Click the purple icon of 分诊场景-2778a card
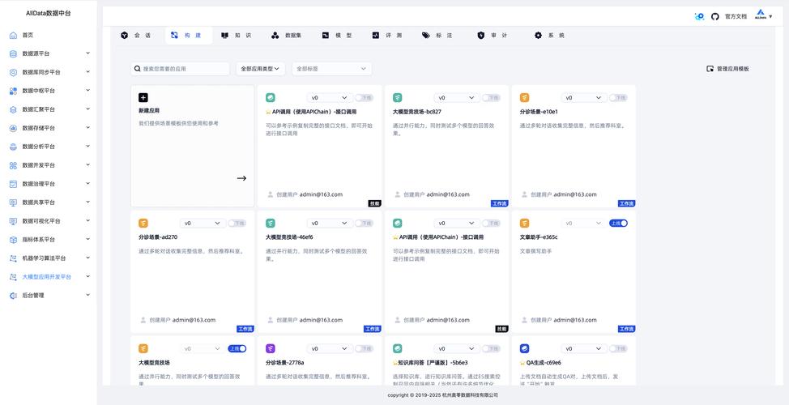 pos(271,349)
